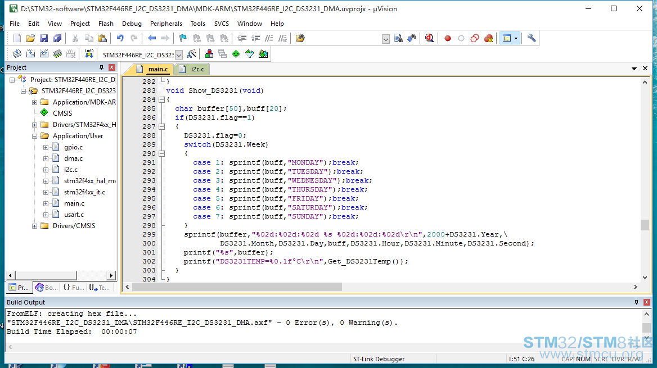Open Configuration wrench icon

(532, 39)
